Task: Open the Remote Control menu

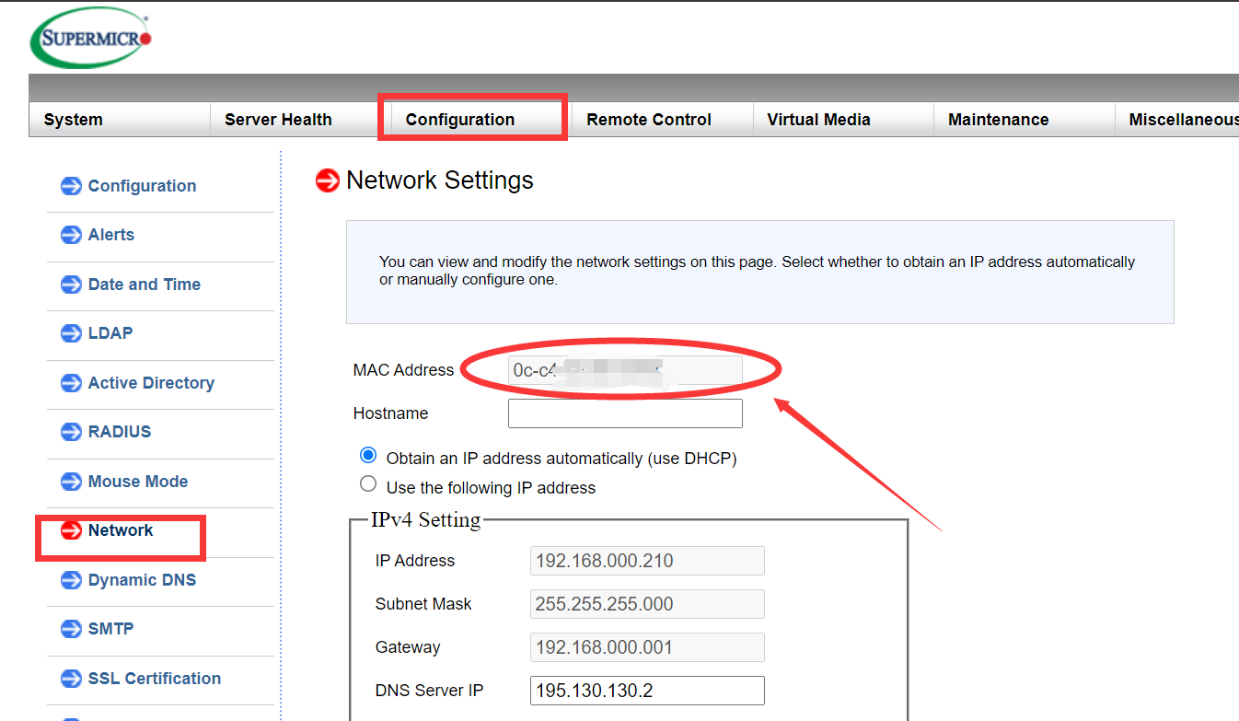Action: coord(648,120)
